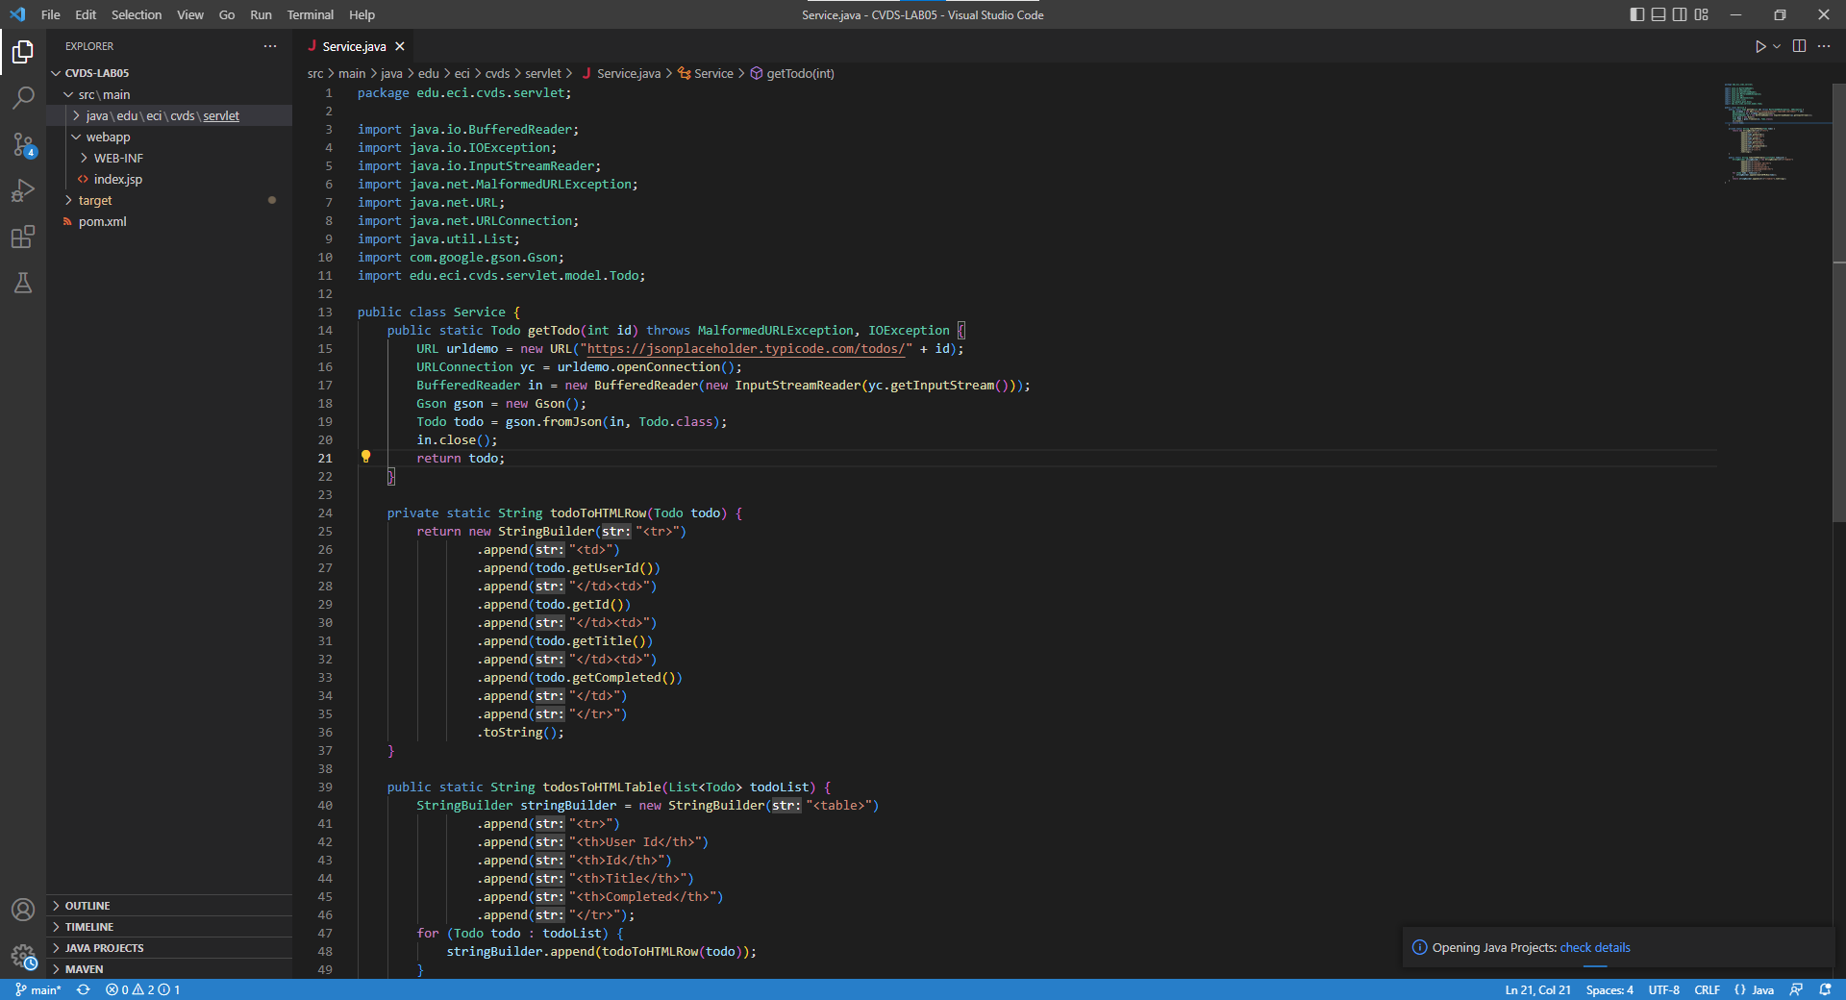1846x1000 pixels.
Task: Select the Service.java editor tab
Action: pyautogui.click(x=355, y=46)
